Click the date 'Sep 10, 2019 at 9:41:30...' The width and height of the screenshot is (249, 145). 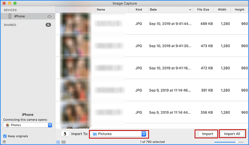tap(170, 46)
